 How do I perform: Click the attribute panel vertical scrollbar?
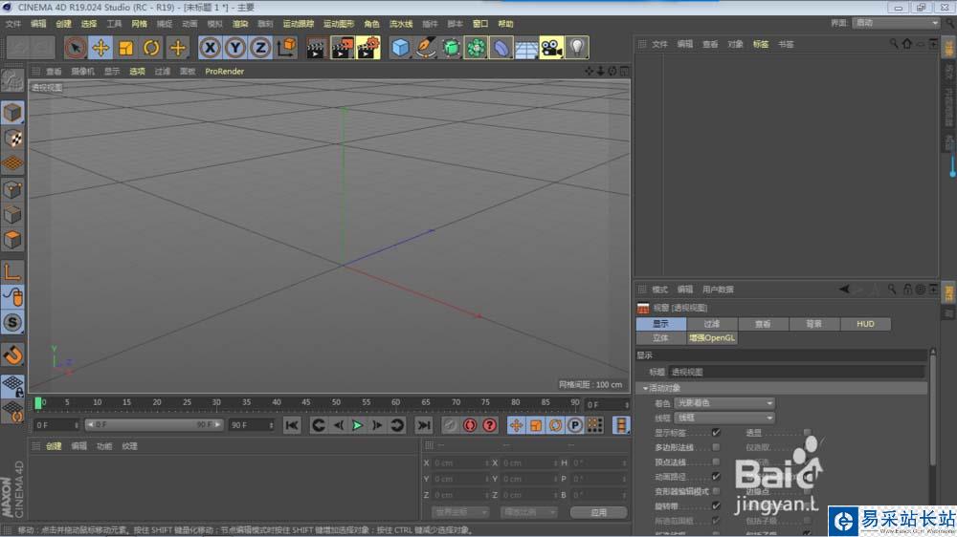(x=932, y=408)
